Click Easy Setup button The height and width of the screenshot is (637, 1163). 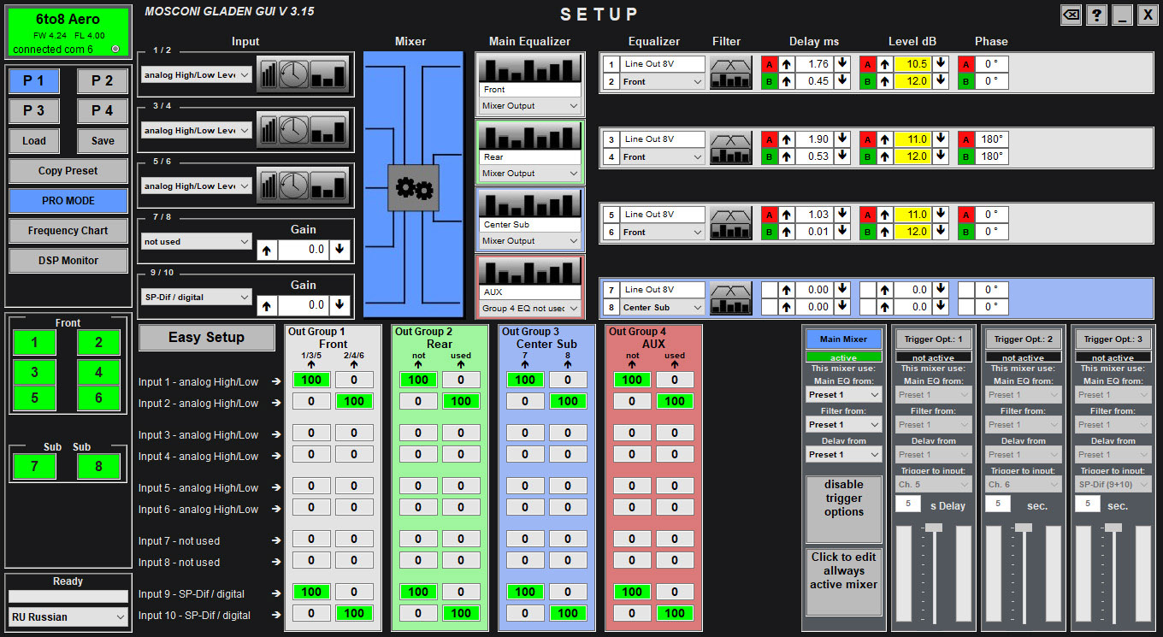click(207, 338)
